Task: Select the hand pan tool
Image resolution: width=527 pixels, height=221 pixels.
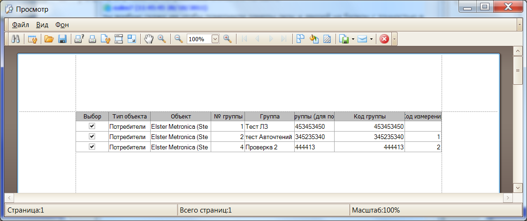Action: pyautogui.click(x=149, y=39)
